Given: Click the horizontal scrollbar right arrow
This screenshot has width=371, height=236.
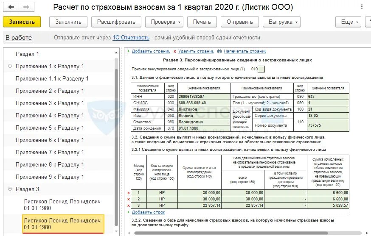Looking at the screenshot, I should point(366,233).
